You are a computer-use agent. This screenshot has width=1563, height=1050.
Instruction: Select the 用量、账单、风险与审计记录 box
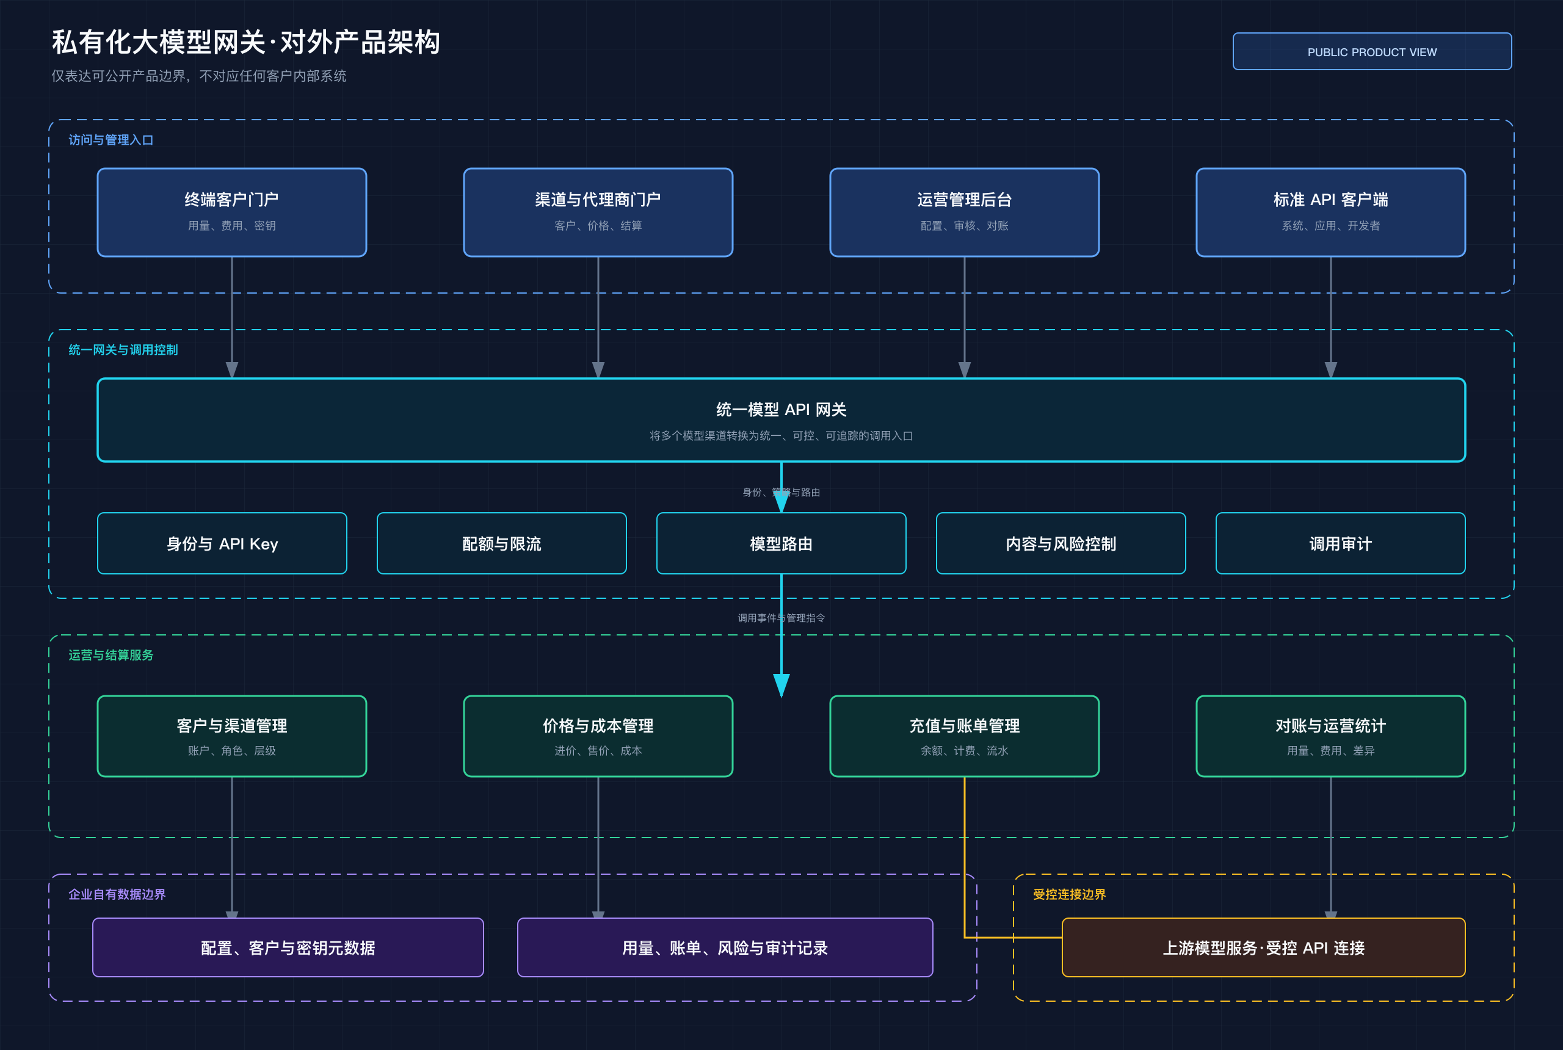click(x=725, y=947)
